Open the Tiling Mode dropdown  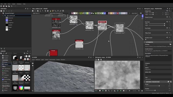coord(158,35)
